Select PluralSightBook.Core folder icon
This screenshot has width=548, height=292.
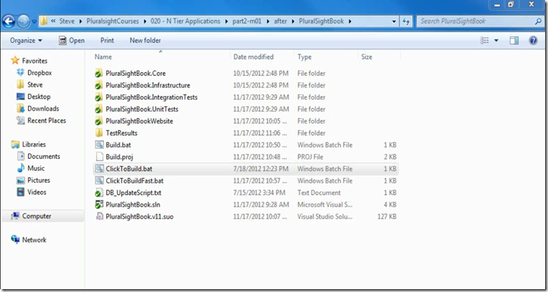pyautogui.click(x=99, y=74)
